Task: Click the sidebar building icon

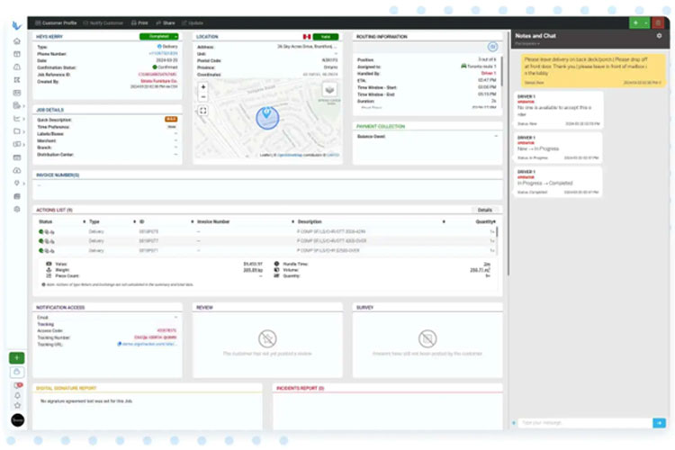Action: (17, 196)
